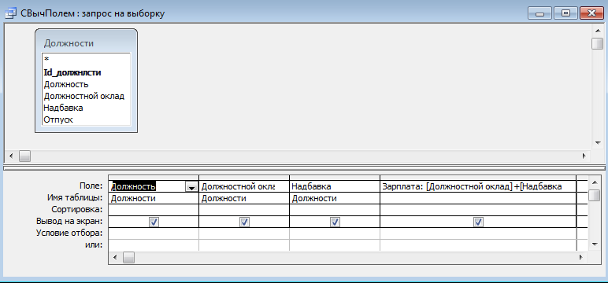Close the СВычПолем query window
Screen dimensions: 608x283
tap(591, 13)
